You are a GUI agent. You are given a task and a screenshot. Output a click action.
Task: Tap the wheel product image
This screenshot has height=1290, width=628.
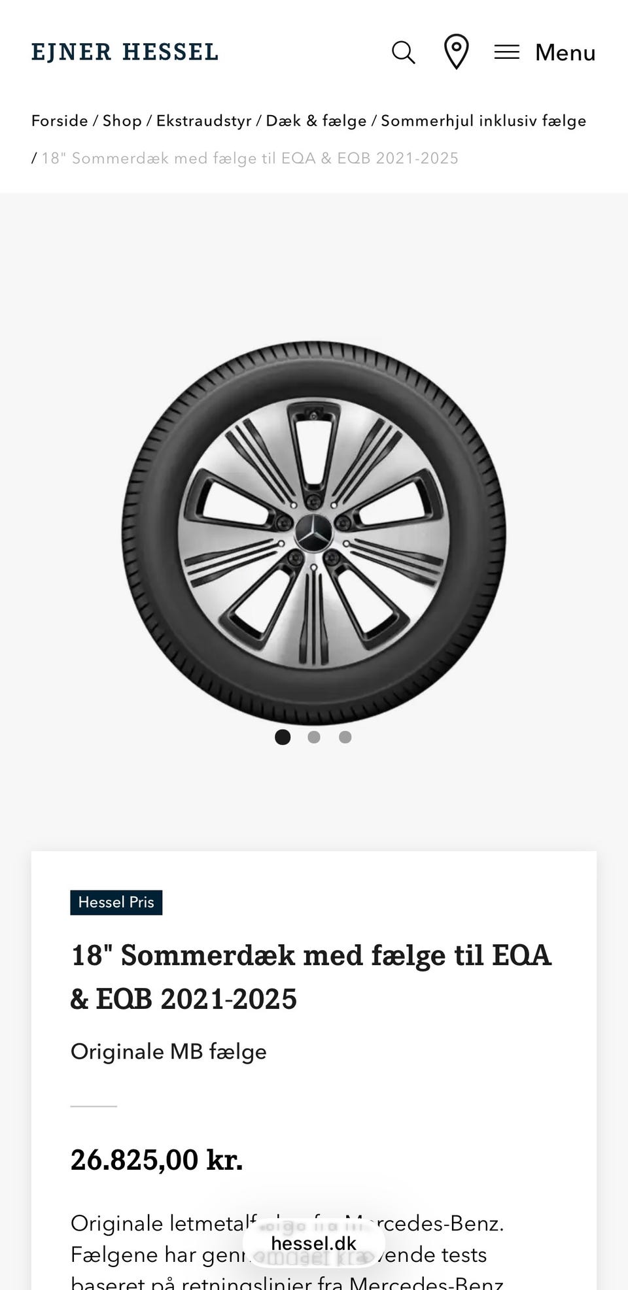pyautogui.click(x=314, y=532)
